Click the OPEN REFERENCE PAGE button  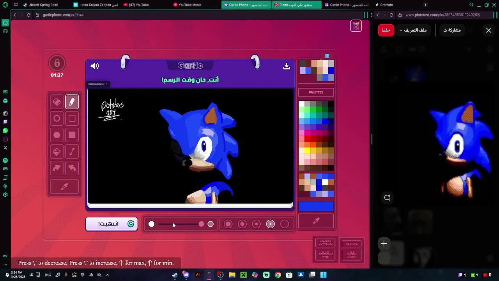pyautogui.click(x=326, y=254)
